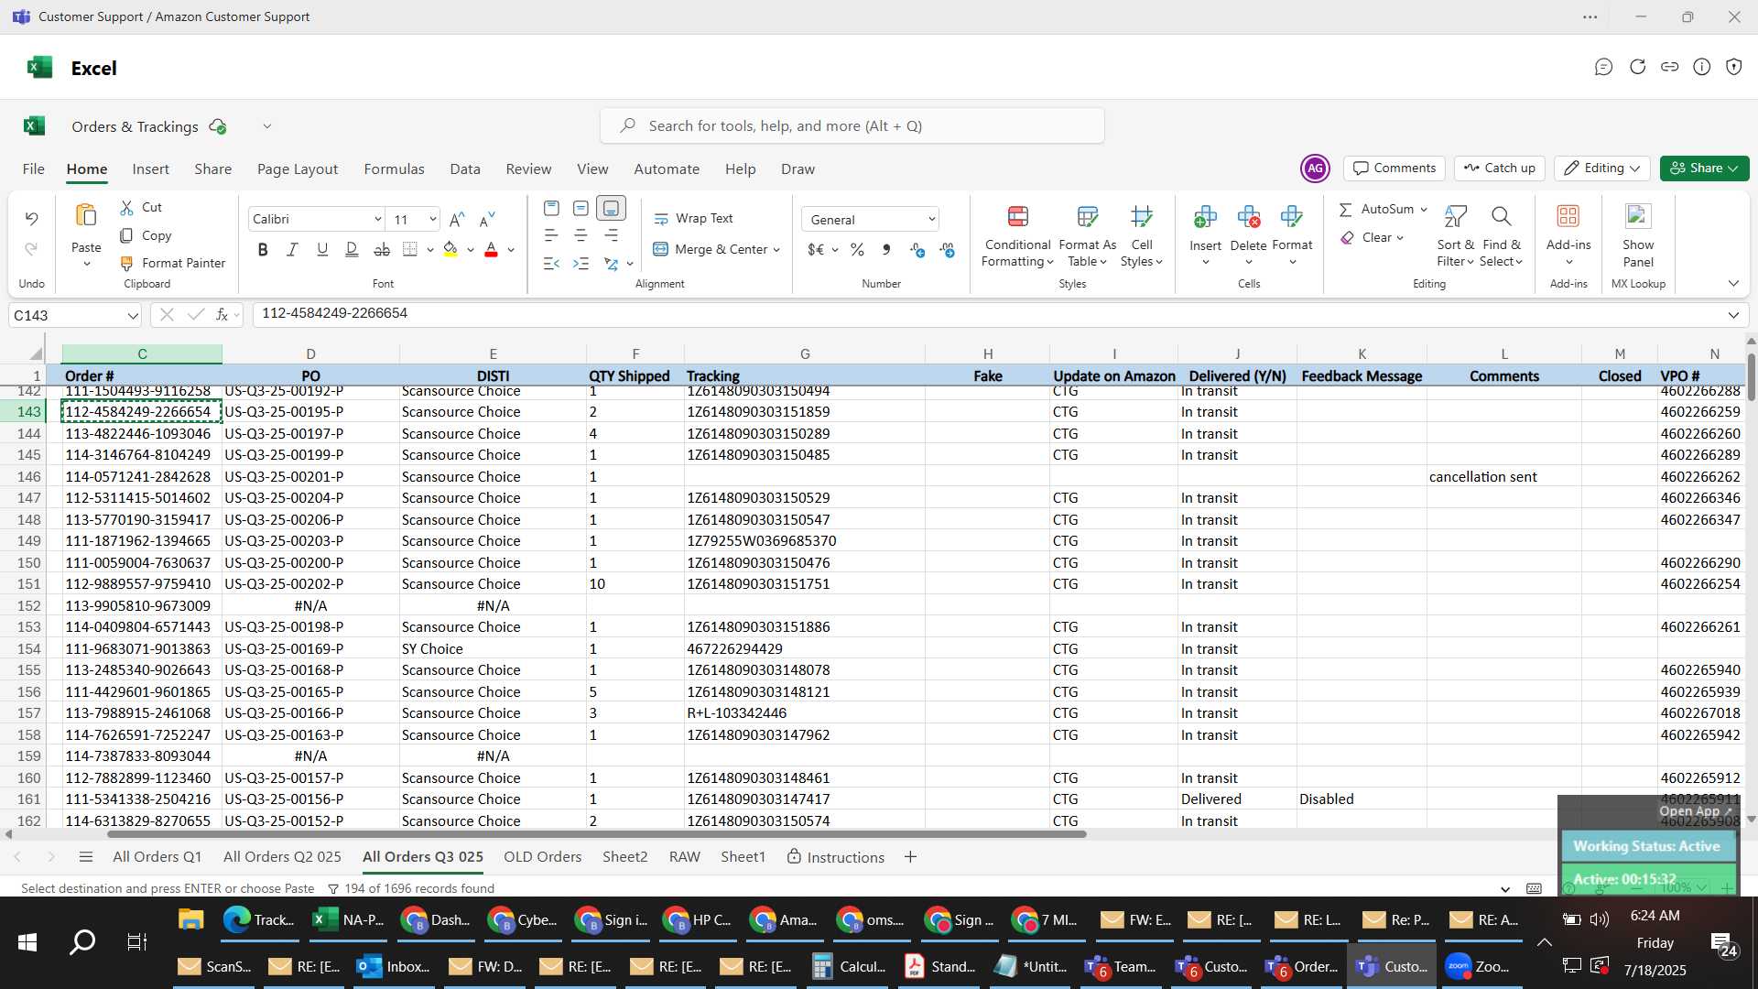Switch to All Orders Q2 025 sheet
The width and height of the screenshot is (1758, 989).
pyautogui.click(x=282, y=857)
